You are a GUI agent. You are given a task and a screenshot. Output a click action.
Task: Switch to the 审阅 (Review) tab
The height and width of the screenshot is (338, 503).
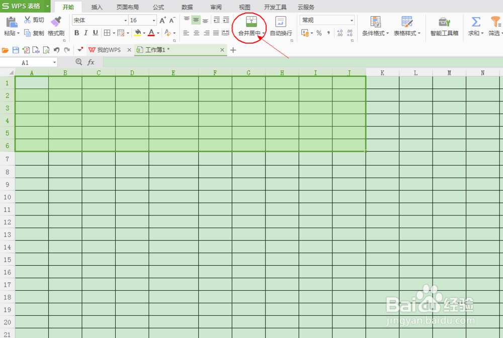coord(216,7)
